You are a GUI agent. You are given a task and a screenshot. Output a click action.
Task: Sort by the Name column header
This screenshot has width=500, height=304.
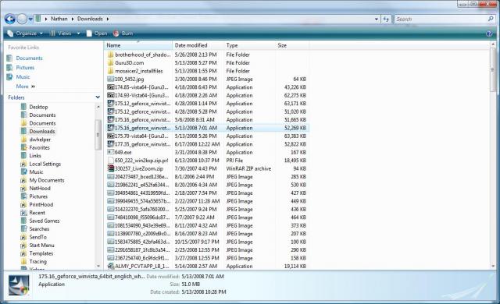pyautogui.click(x=138, y=45)
